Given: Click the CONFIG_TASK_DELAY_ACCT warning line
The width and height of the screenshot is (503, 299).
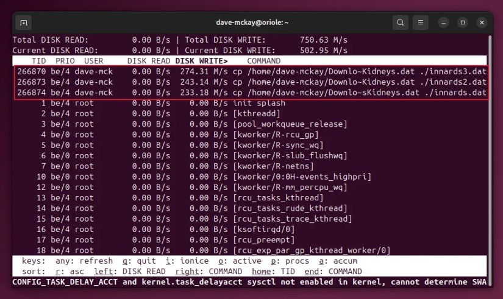Looking at the screenshot, I should pyautogui.click(x=249, y=283).
